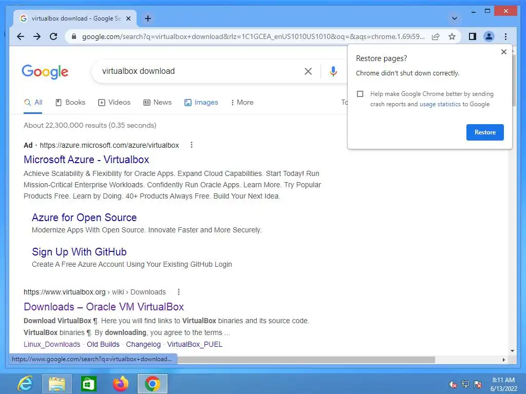Screen dimensions: 526x394
Task: Click the About 22,300,000 results text
Action: pos(90,125)
